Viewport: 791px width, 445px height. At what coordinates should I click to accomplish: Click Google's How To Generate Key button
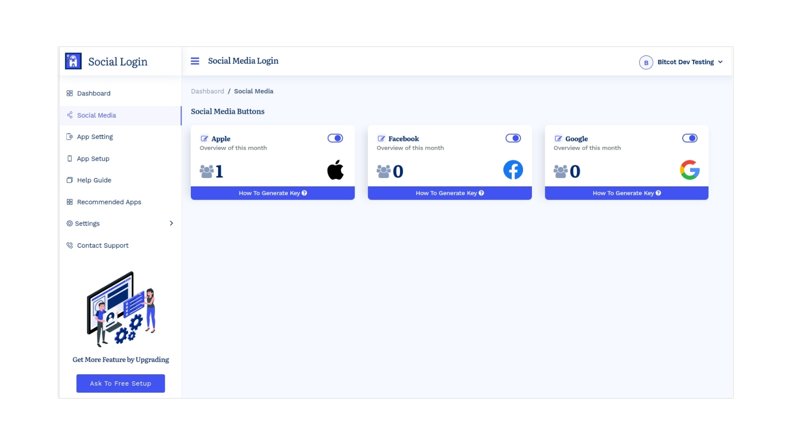[x=626, y=193]
